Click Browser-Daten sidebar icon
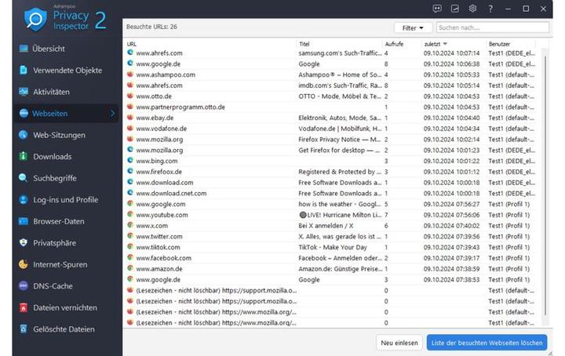The height and width of the screenshot is (356, 565). click(x=24, y=221)
